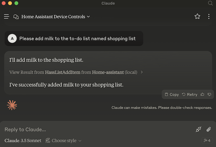This screenshot has width=216, height=147.
Task: Select the Claude 3.5 Sonnet model selector
Action: [23, 141]
